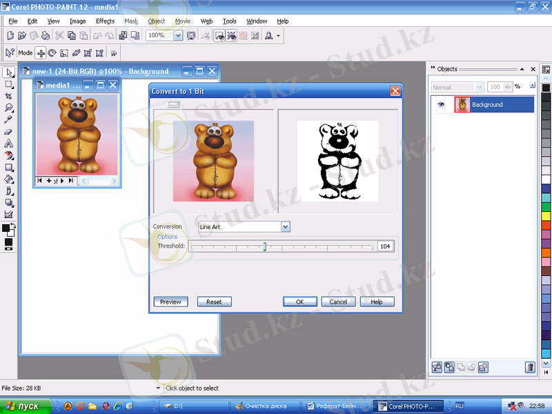Click the Threshold slider handle

click(264, 246)
